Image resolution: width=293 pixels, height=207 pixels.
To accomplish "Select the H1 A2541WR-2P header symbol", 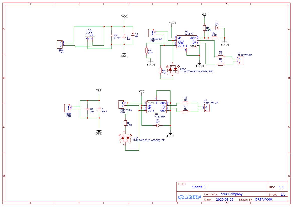I will [x=241, y=61].
